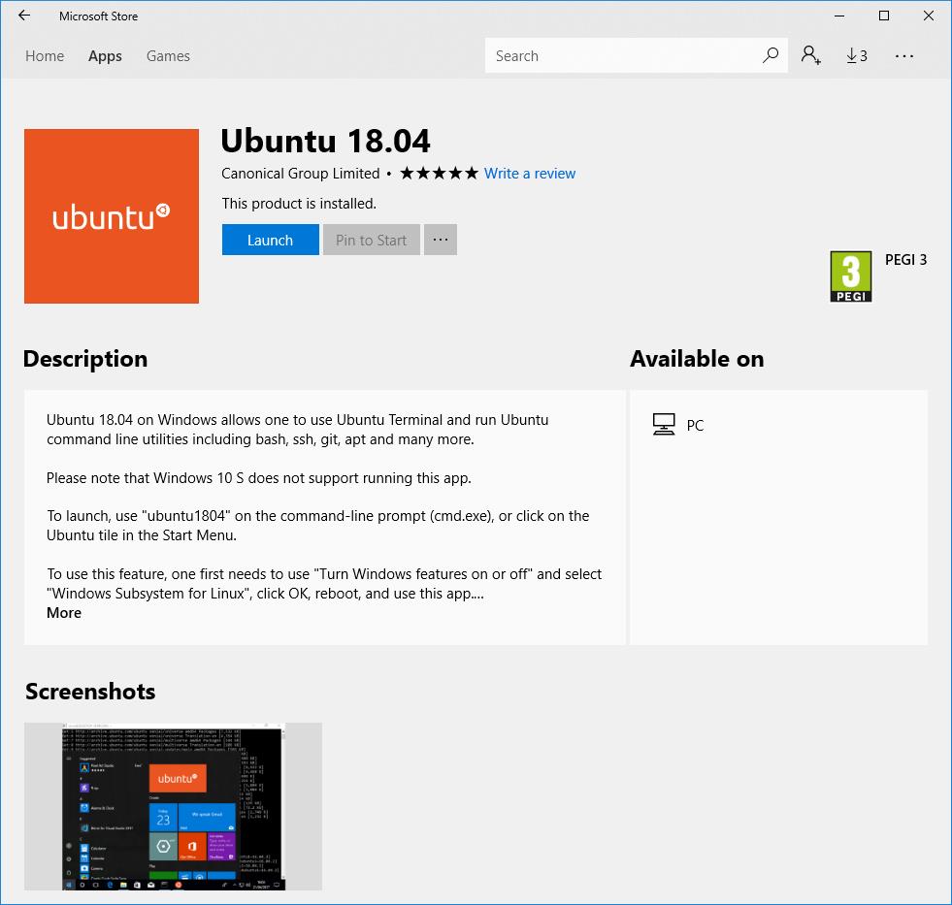Go back using the back arrow
This screenshot has width=952, height=905.
(x=24, y=16)
